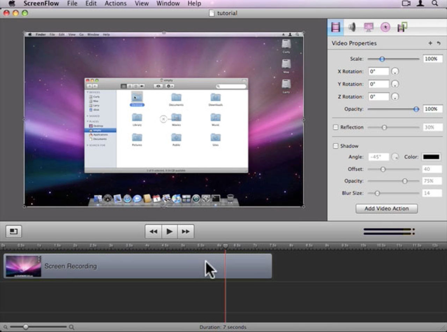Open the Audio Properties speaker icon
The height and width of the screenshot is (332, 447).
pos(352,27)
